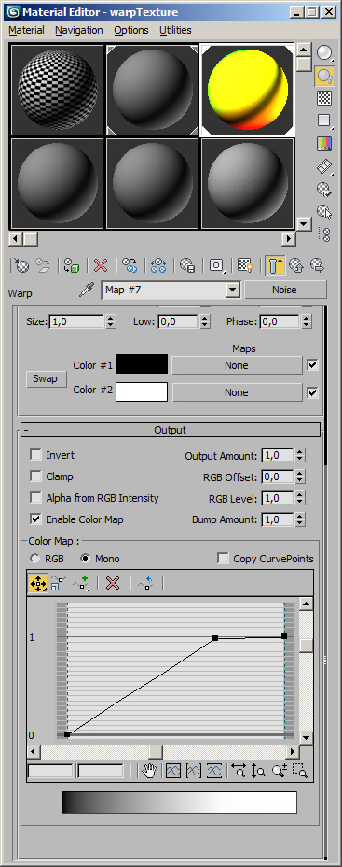The image size is (342, 867).
Task: Click the red X Reset Map icon
Action: [101, 265]
